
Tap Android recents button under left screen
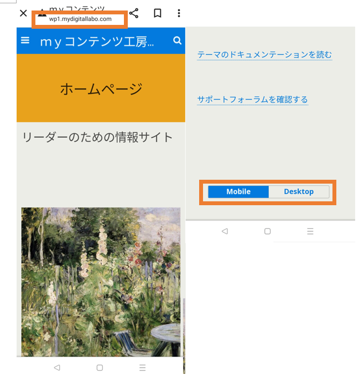[143, 368]
